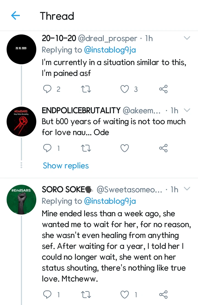Show replies under ENDPOLICEBRUTALITY tweet
198x305 pixels.
66,166
